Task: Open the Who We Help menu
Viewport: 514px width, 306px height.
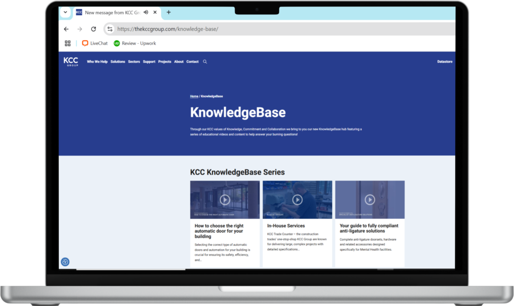Action: tap(97, 62)
